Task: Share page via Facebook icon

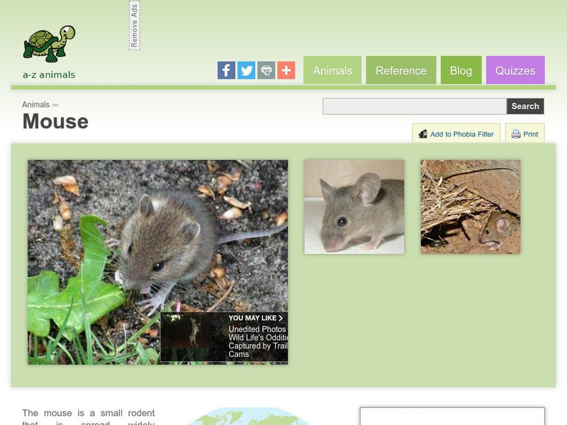Action: pos(226,70)
